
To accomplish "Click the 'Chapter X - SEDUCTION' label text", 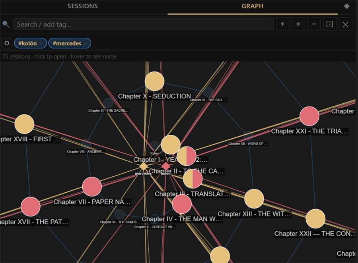I will [x=154, y=96].
